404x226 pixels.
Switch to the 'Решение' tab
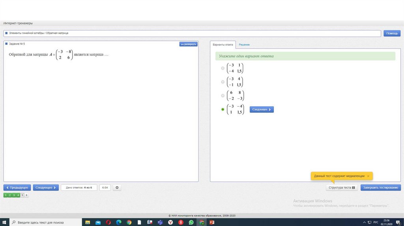pos(244,45)
